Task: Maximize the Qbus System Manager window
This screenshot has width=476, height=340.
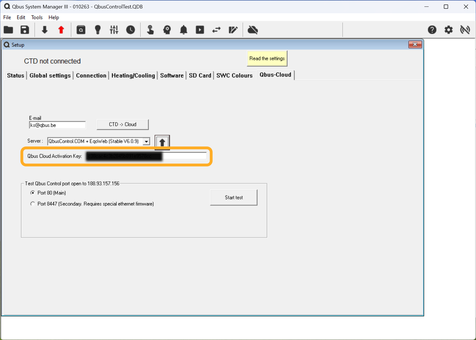Action: point(446,6)
